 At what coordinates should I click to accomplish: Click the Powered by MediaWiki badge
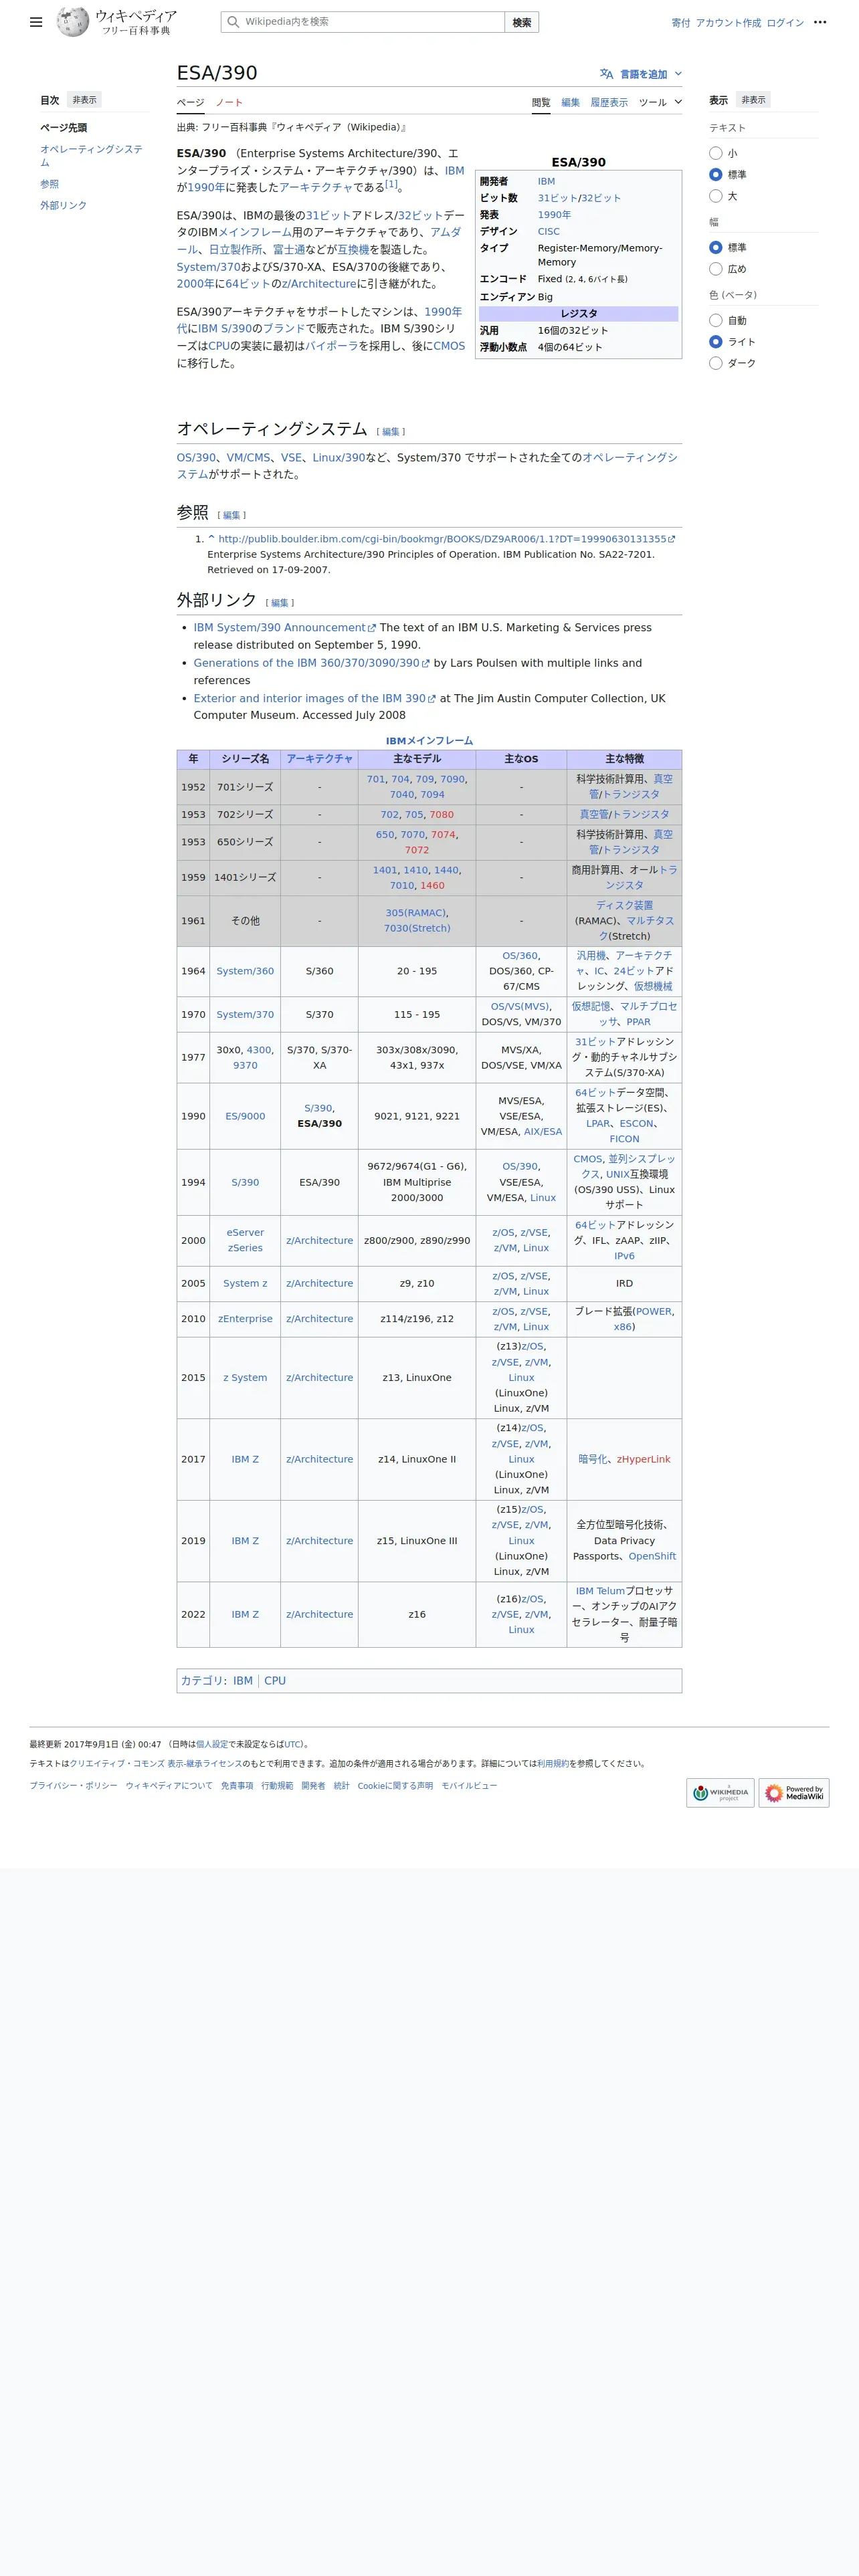tap(794, 1792)
